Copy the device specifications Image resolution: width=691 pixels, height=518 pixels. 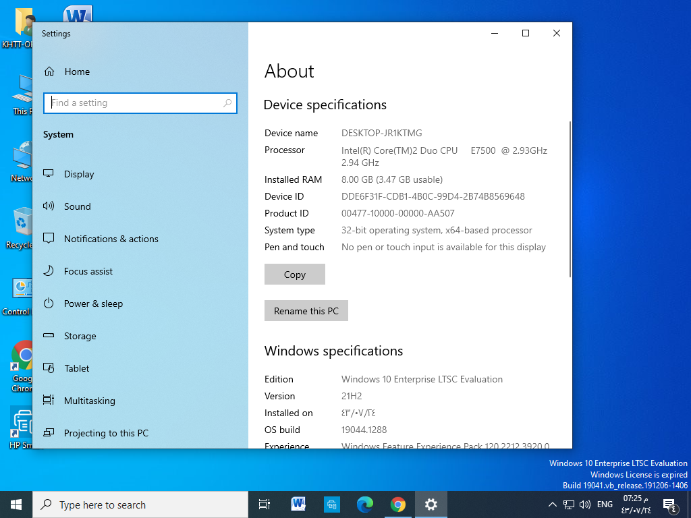pos(295,275)
